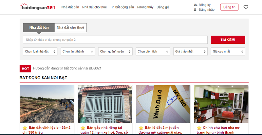Click the Đăng nhập link
The image size is (262, 135).
click(x=207, y=10)
